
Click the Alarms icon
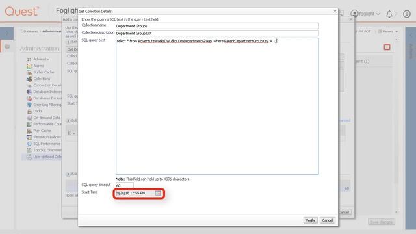point(29,66)
